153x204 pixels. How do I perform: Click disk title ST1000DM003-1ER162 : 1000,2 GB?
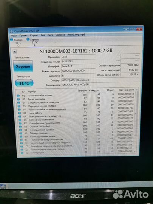76,51
